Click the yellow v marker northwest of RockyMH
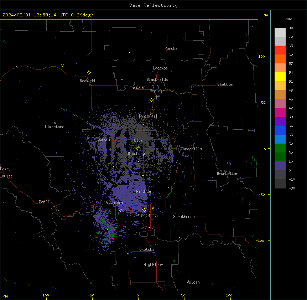The image size is (307, 300). tap(62, 66)
